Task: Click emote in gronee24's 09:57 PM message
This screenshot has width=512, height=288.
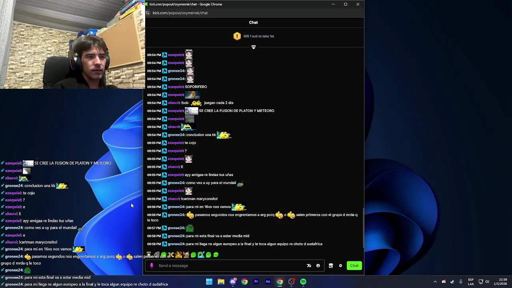Action: click(190, 228)
